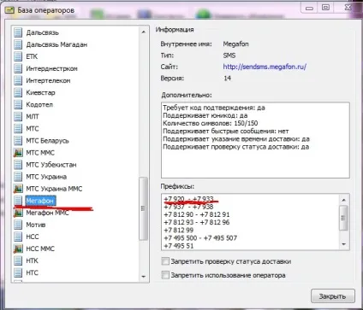Click the operator list scrollbar thumb
Viewport: 363px width, 310px height.
(143, 208)
